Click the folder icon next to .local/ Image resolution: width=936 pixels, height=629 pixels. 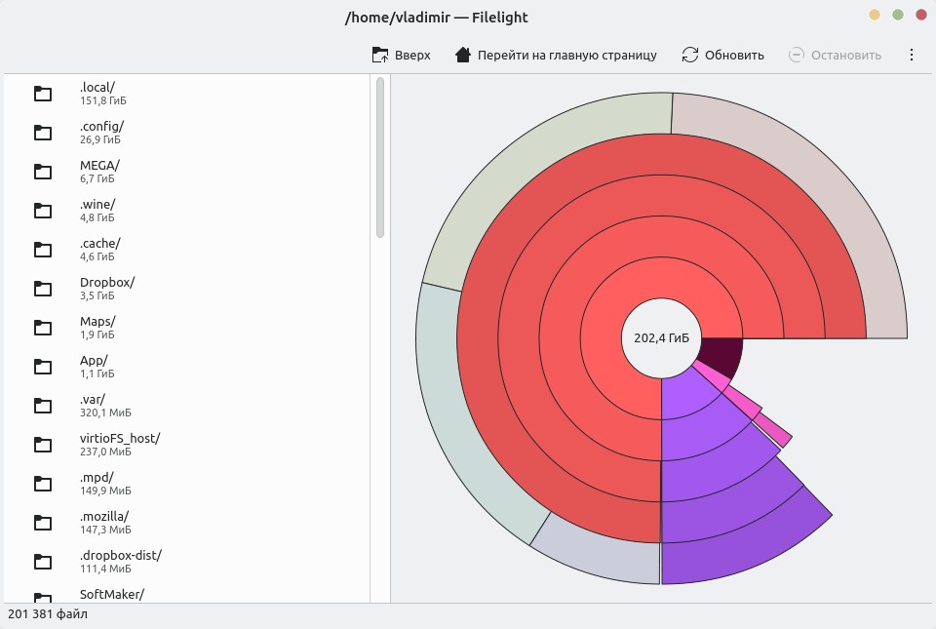click(x=42, y=94)
